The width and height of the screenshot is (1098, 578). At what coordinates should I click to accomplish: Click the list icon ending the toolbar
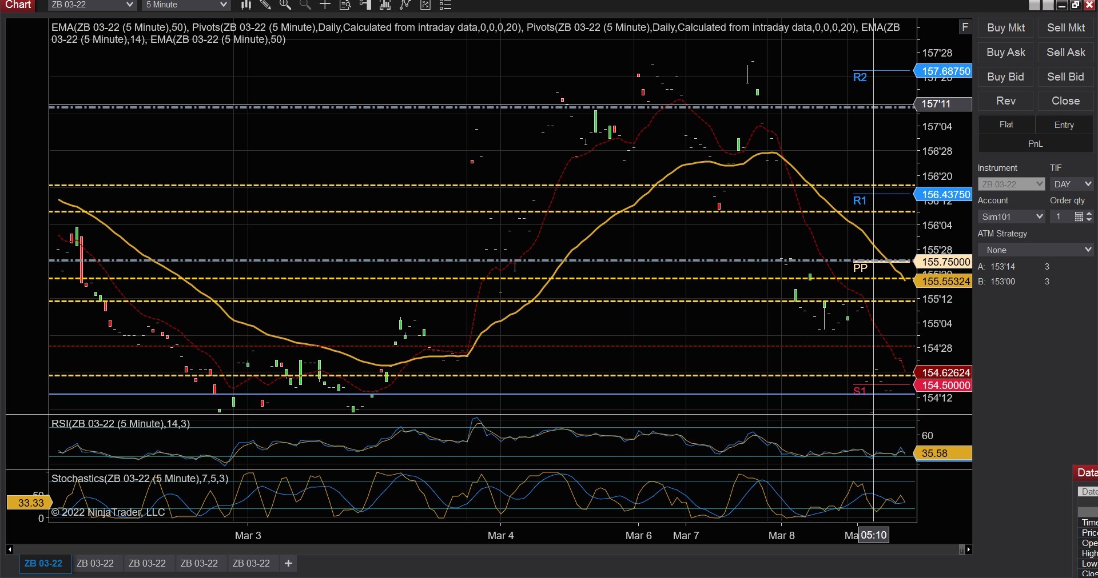(445, 5)
